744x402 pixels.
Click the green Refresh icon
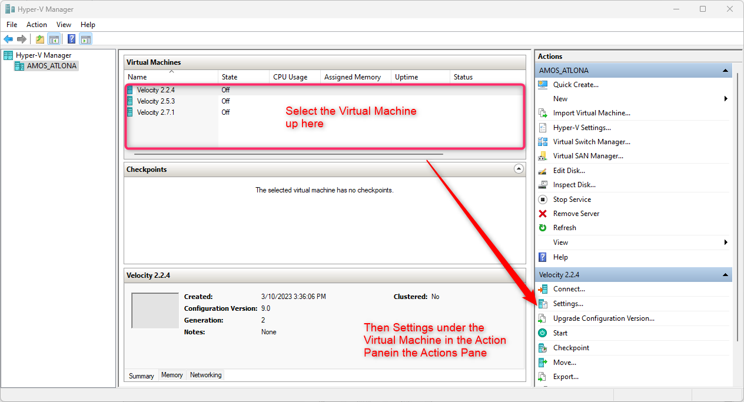[x=543, y=228]
